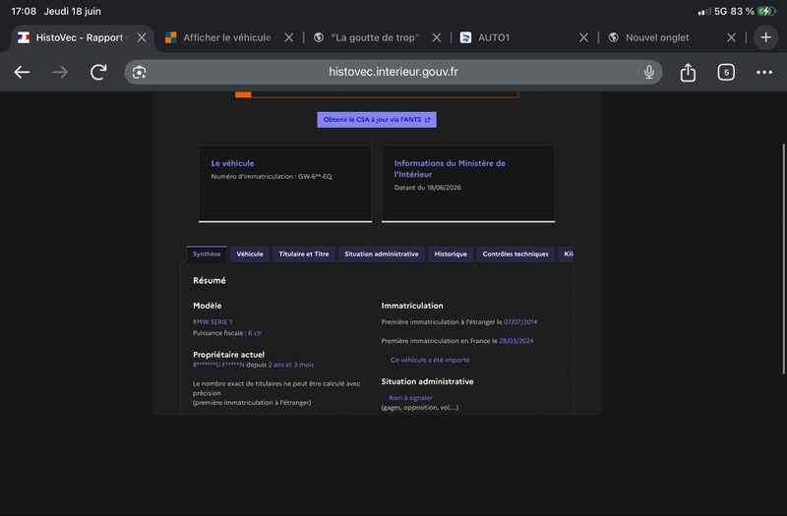Screen dimensions: 787x516
Task: Click the page vertical scrollbar
Action: [x=783, y=258]
